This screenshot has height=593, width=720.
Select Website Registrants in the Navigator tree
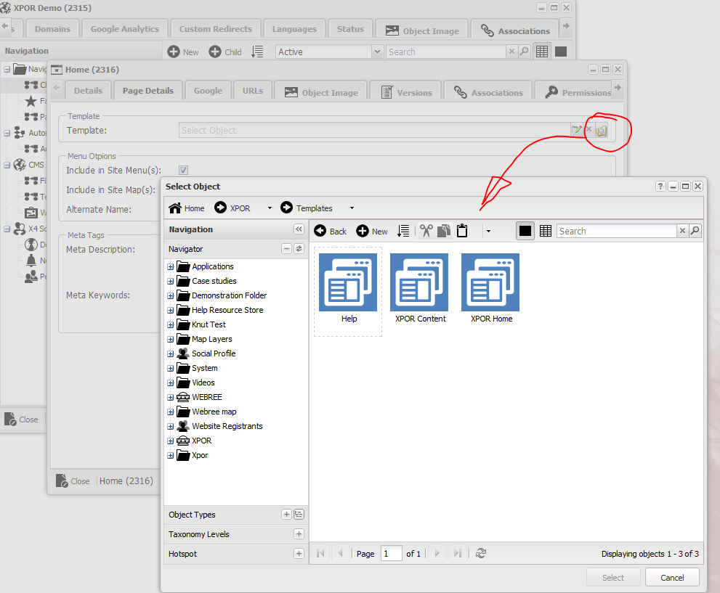click(x=227, y=426)
